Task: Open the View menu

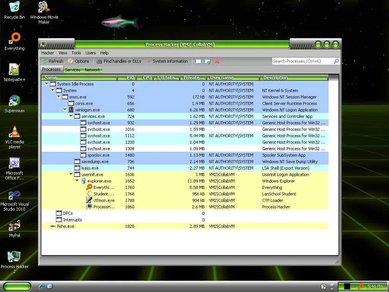Action: click(63, 53)
